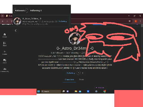Expand the Popular sort dropdown
This screenshot has height=107, width=143.
(x=100, y=88)
